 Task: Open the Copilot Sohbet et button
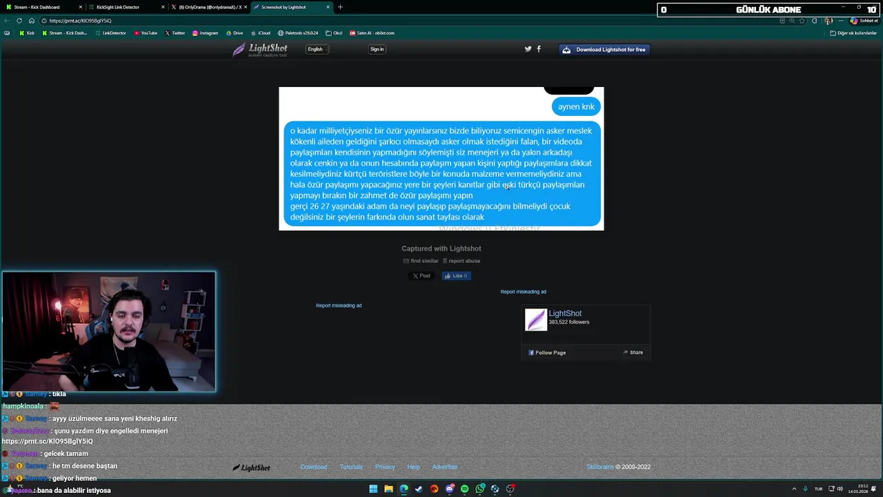tap(863, 21)
